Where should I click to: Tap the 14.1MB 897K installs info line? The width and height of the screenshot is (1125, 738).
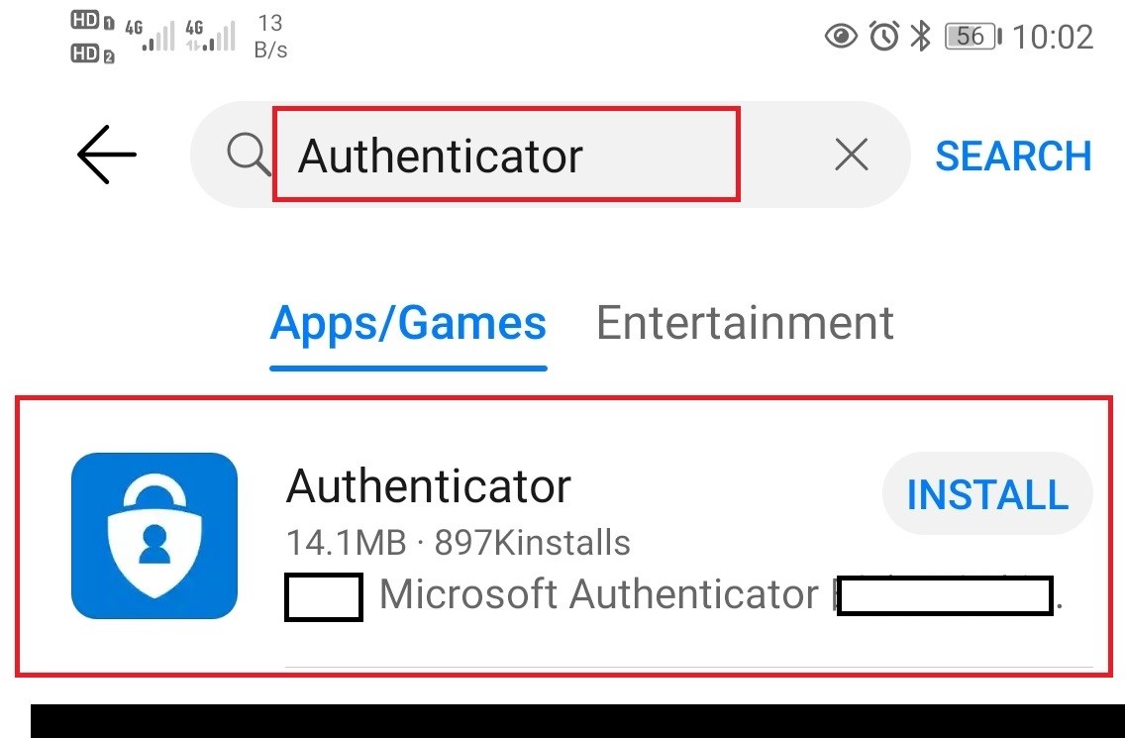[458, 543]
